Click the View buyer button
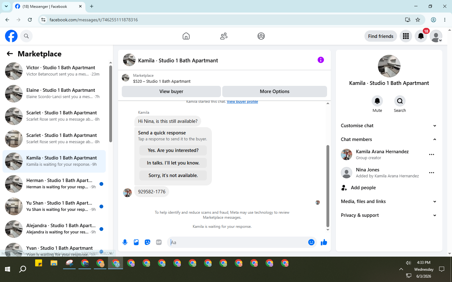Viewport: 452px width, 282px height. pos(171,91)
